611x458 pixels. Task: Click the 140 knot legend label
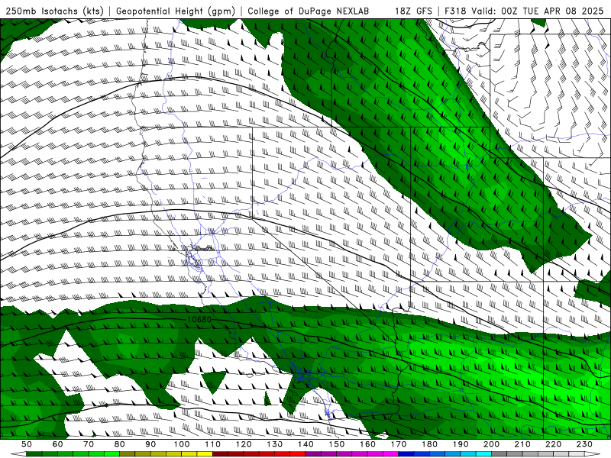(305, 444)
